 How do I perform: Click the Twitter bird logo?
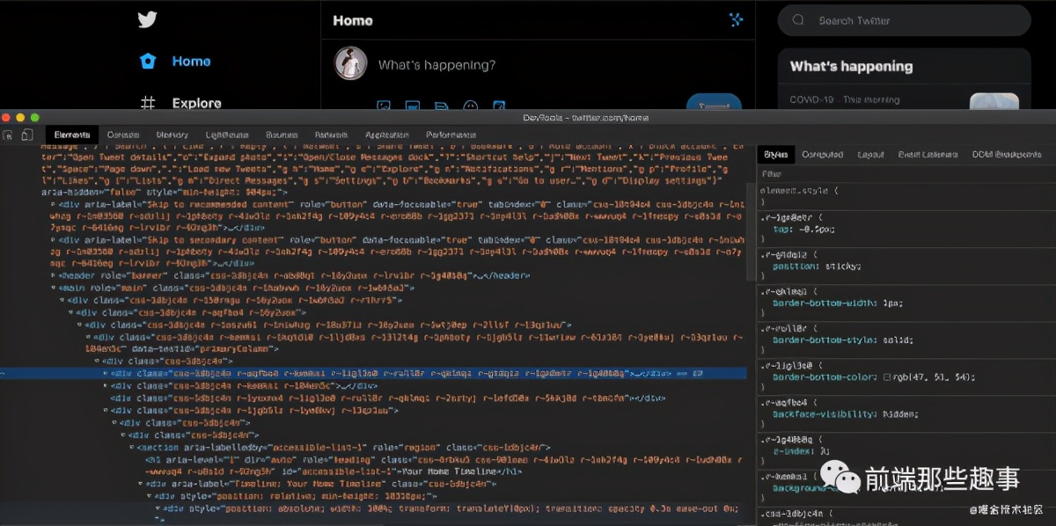point(147,19)
